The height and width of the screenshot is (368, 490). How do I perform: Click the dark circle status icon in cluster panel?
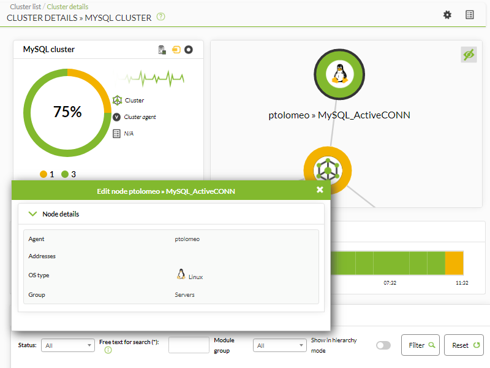pyautogui.click(x=189, y=50)
